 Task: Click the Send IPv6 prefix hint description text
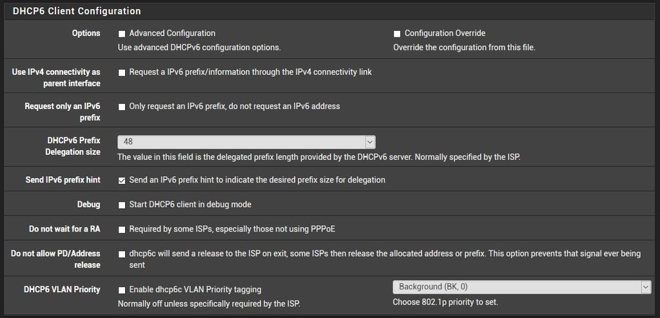coord(257,180)
